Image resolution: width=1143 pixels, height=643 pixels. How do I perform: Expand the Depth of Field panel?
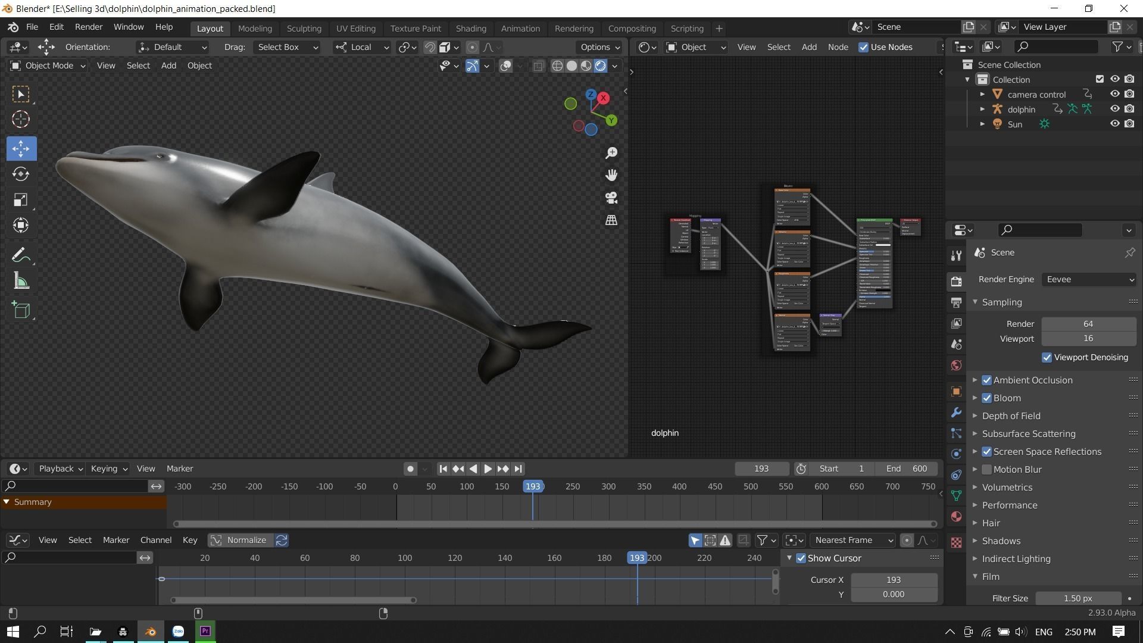click(x=1011, y=416)
